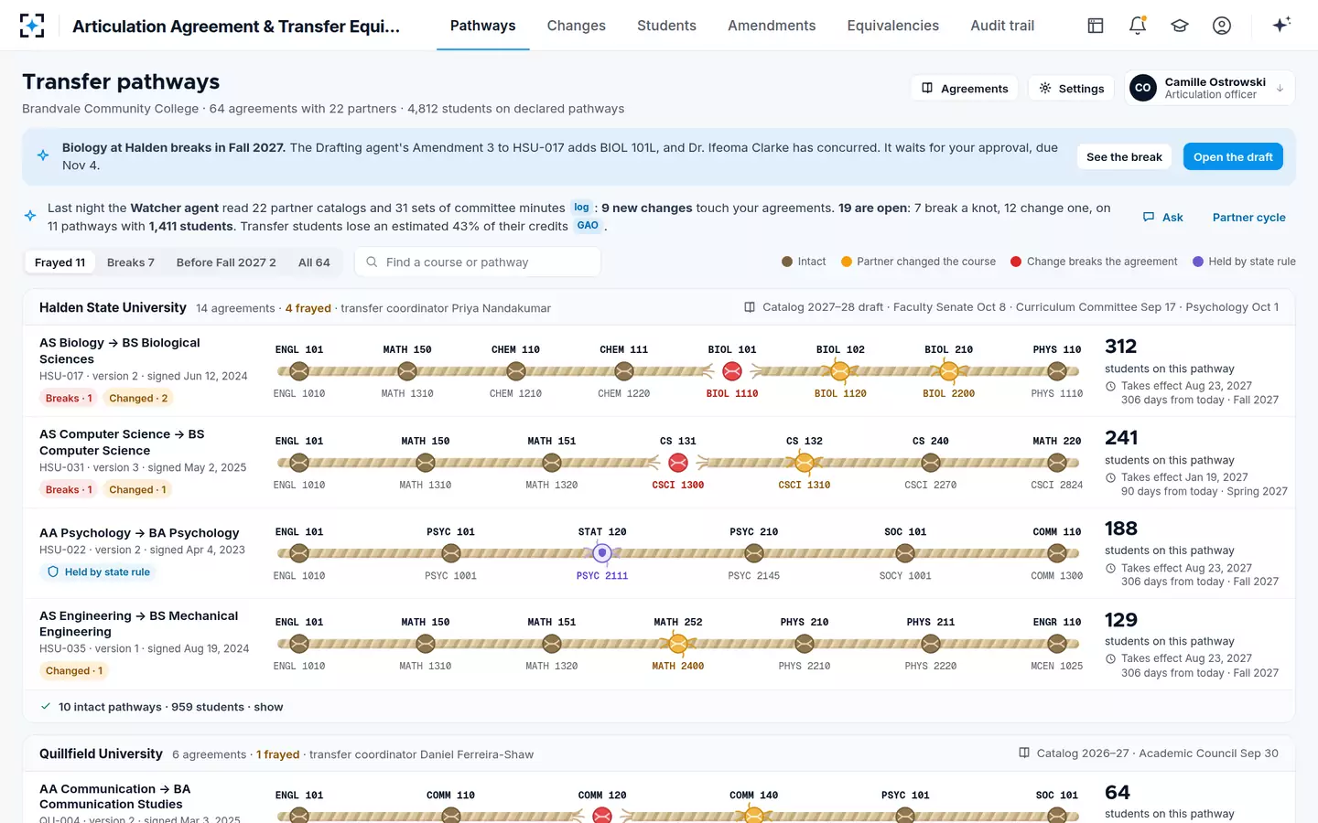Open the Amendments tab
The height and width of the screenshot is (823, 1318).
(772, 26)
